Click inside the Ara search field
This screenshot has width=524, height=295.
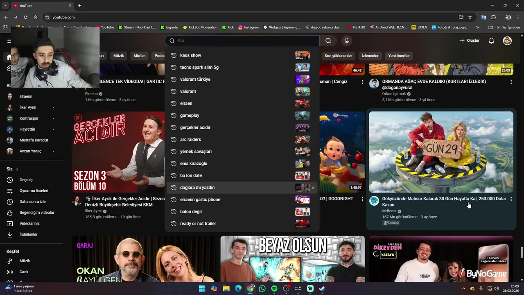(x=242, y=41)
